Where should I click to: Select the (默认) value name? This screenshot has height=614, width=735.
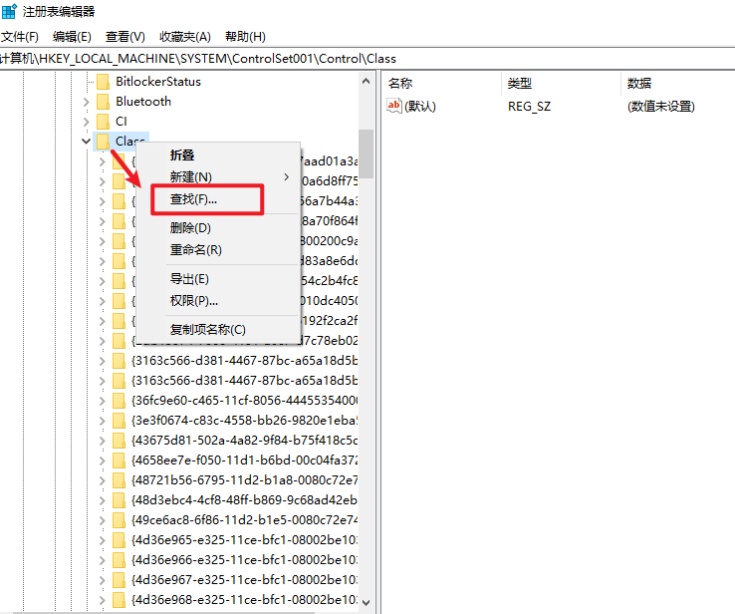click(420, 107)
